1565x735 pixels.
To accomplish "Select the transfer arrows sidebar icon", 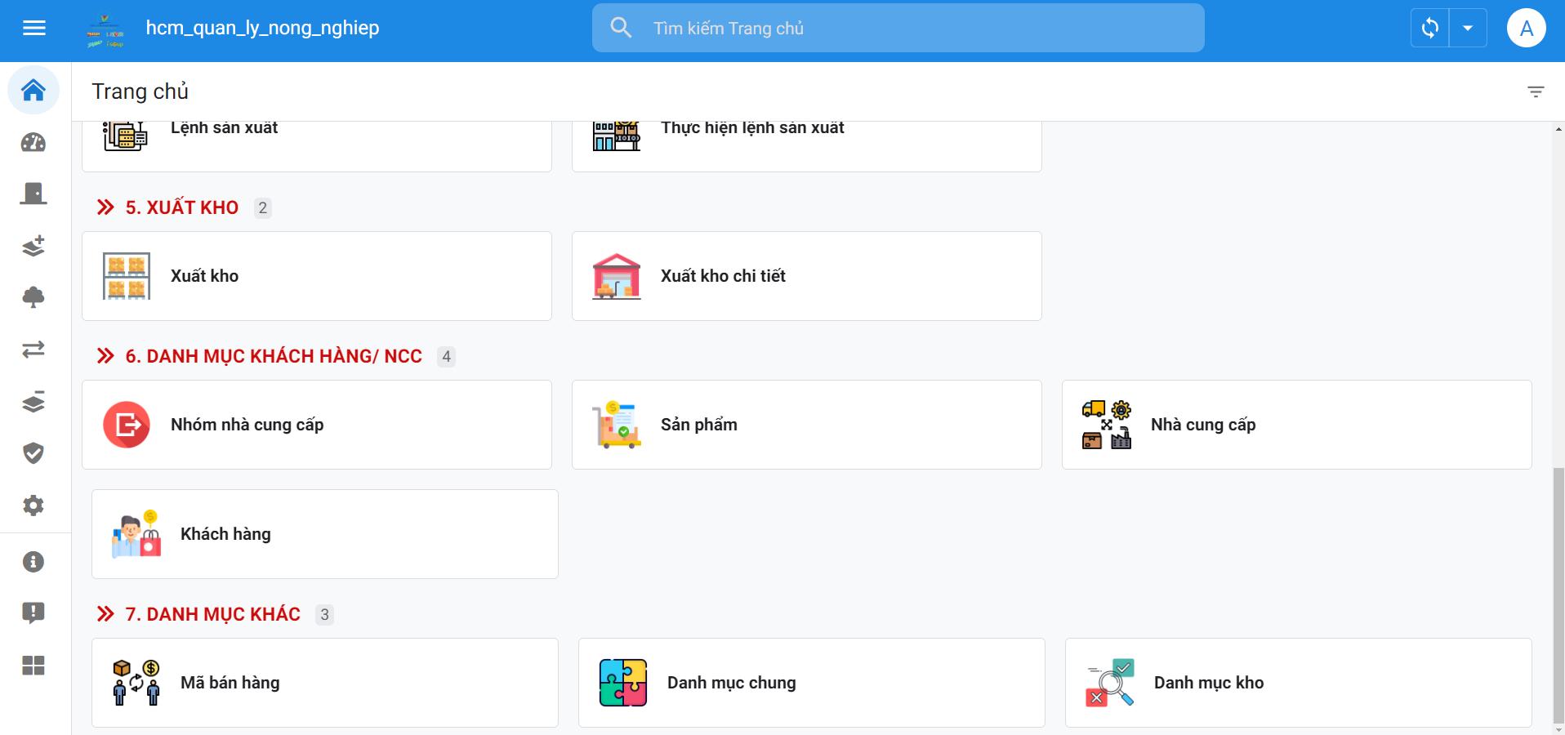I will click(33, 350).
